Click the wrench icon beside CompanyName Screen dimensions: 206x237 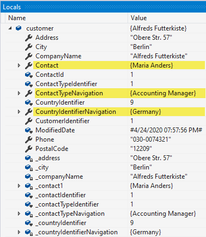(x=29, y=56)
